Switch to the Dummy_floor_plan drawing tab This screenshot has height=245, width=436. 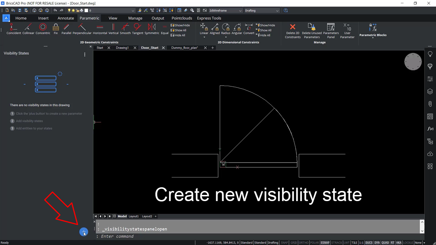(x=184, y=48)
